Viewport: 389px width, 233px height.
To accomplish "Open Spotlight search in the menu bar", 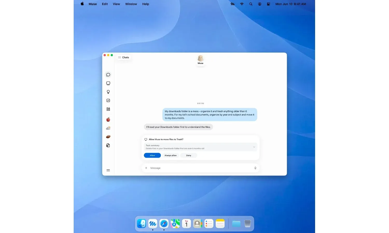I will point(251,4).
